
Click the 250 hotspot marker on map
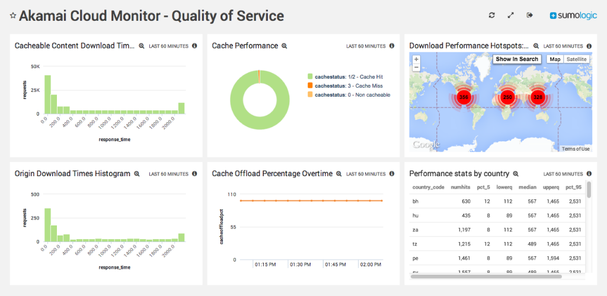click(507, 97)
